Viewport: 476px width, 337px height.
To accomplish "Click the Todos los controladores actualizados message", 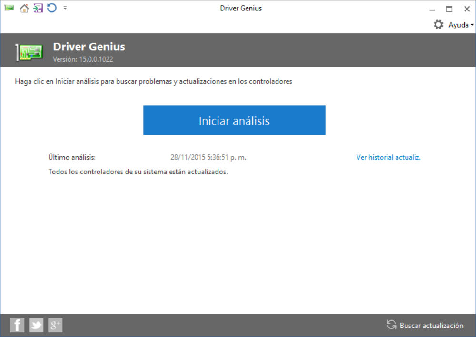I will click(x=138, y=172).
